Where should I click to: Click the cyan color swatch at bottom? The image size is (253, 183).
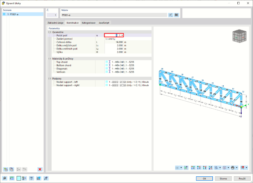tap(19, 178)
